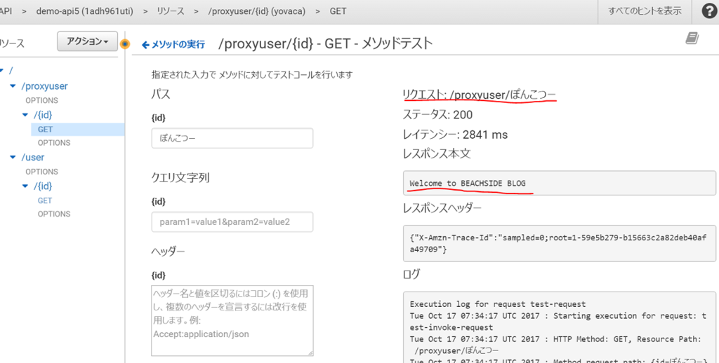This screenshot has width=719, height=363.
Task: Collapse the /proxyuser tree arrow
Action: tap(13, 86)
